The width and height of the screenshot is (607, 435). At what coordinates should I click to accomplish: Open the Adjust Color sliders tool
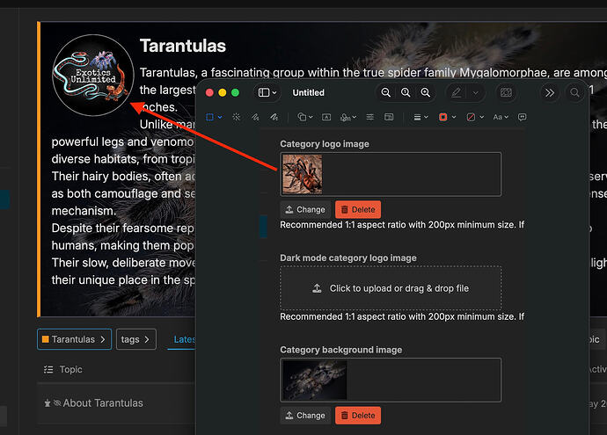(x=370, y=117)
